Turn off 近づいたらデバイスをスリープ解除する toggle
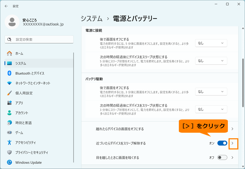245x169 pixels. pyautogui.click(x=222, y=143)
